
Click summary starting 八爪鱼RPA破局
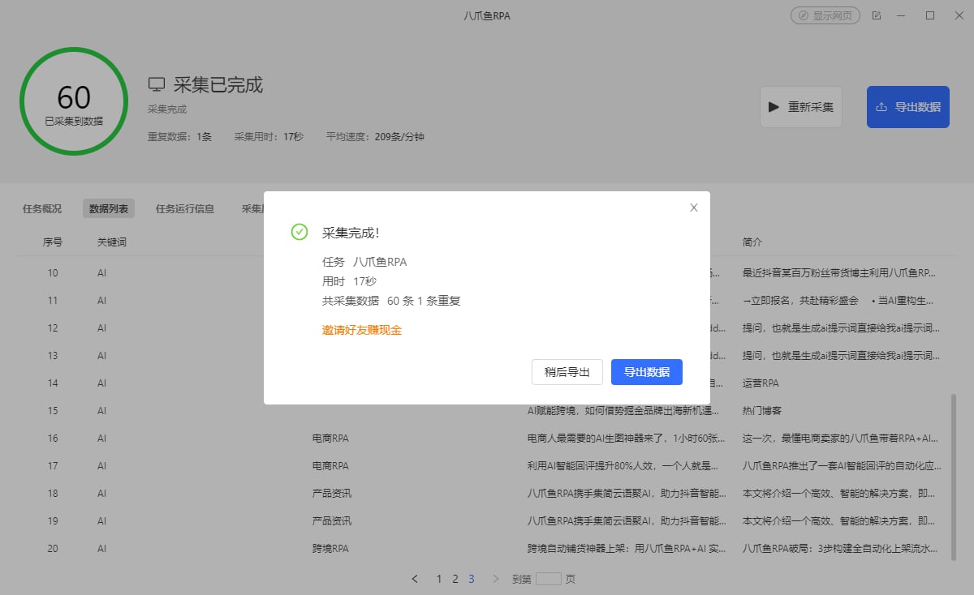[842, 549]
